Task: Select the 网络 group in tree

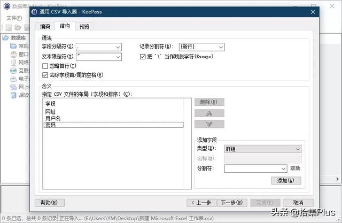Action: click(20, 63)
